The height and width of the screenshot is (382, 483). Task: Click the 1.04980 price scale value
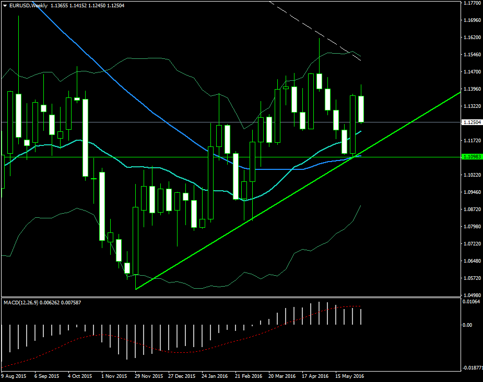472,295
